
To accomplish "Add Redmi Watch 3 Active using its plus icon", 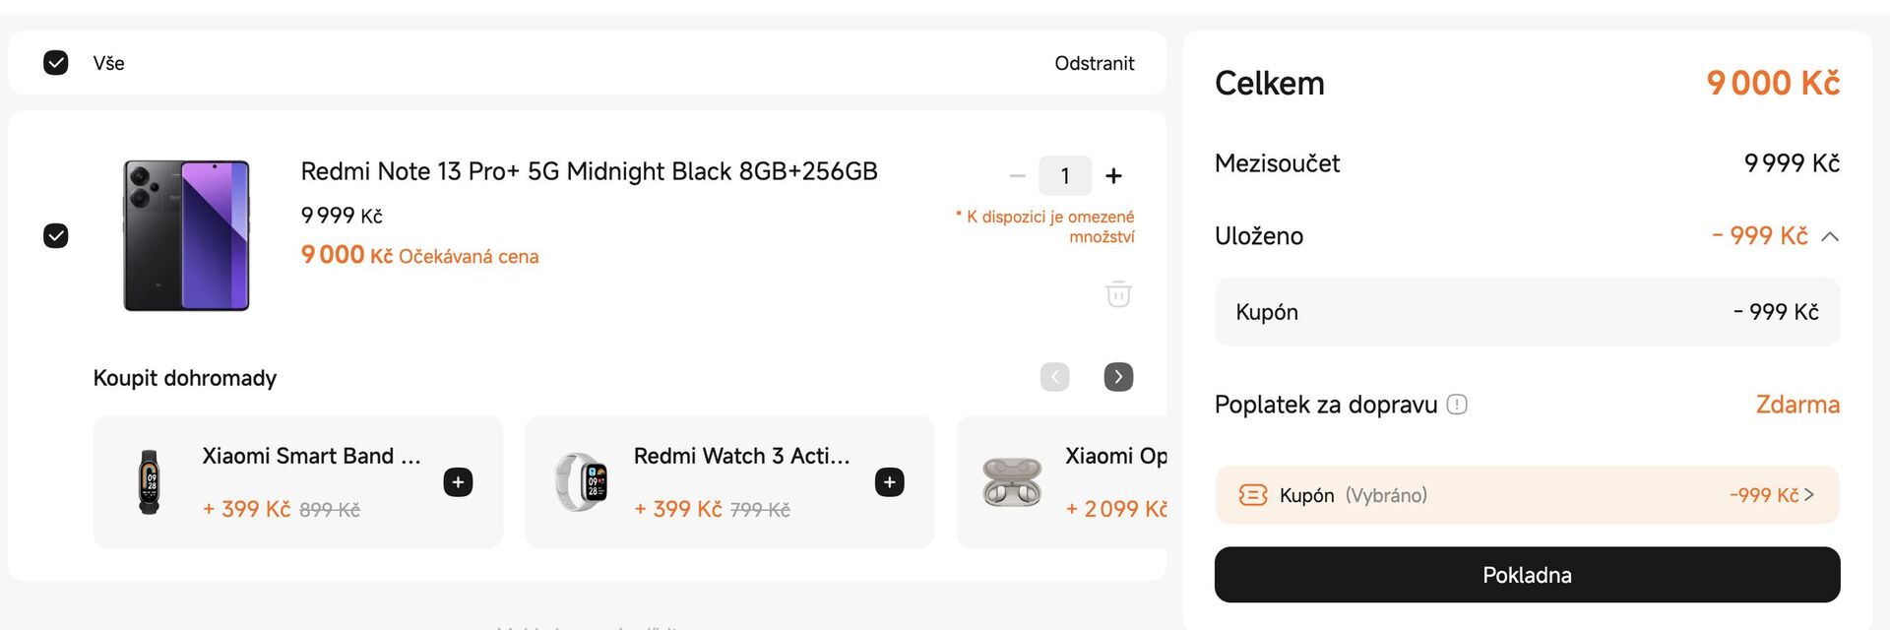I will (x=888, y=481).
